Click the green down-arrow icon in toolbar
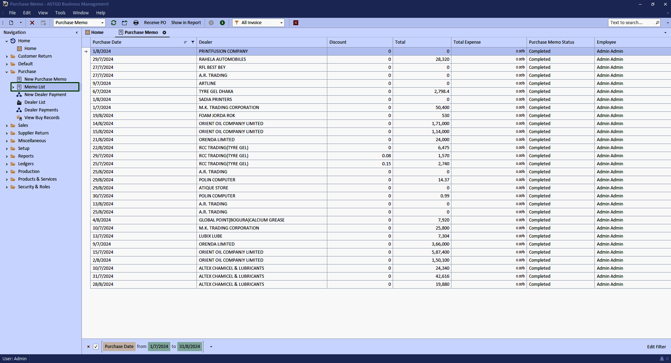 click(x=222, y=23)
